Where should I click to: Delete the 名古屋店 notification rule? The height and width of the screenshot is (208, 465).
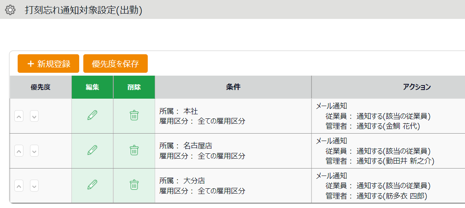click(x=134, y=150)
